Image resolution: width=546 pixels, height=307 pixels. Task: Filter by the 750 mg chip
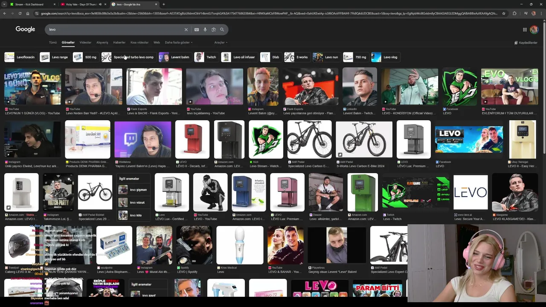[x=355, y=57]
